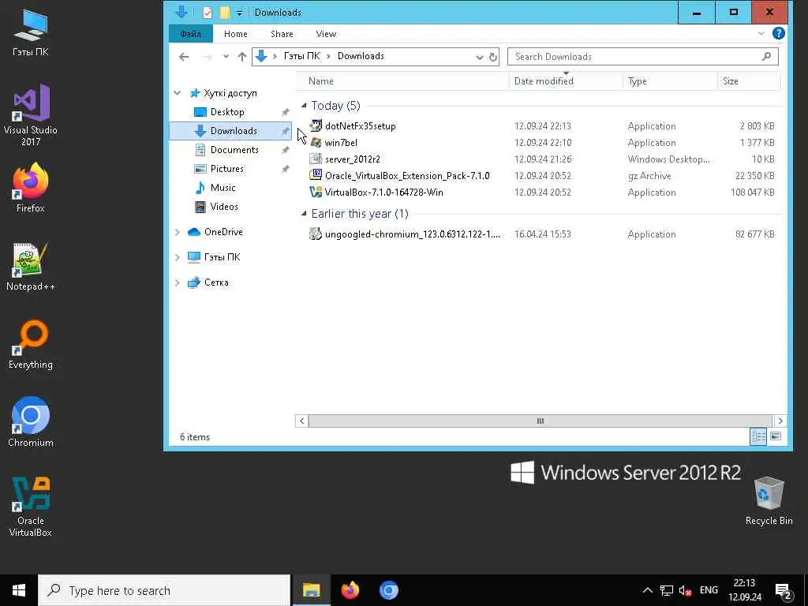
Task: Click the horizontal scrollbar thumb
Action: (x=540, y=421)
